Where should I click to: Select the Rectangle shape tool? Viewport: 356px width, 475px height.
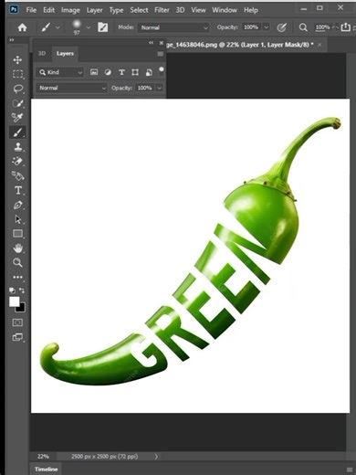pos(17,234)
